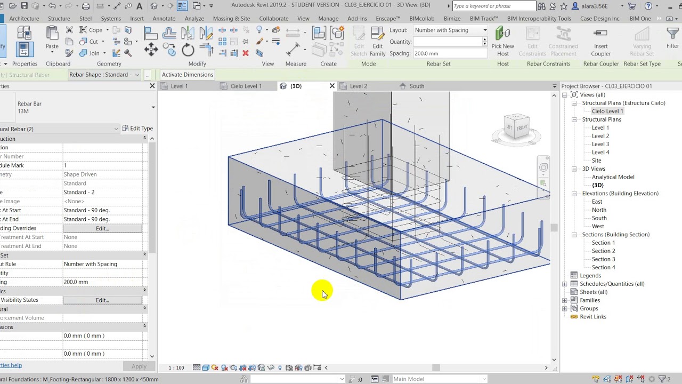Click the Print icon in quick access toolbar
This screenshot has height=384, width=682.
click(86, 6)
